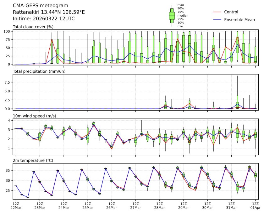
Task: Click the 'Initime: 20260322 12UTC' text
Action: click(44, 18)
